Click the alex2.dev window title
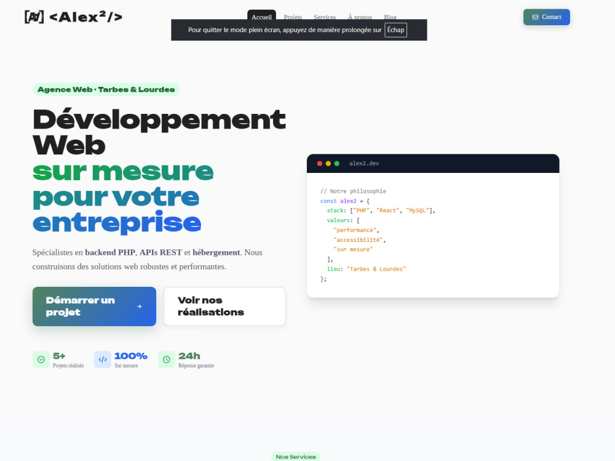The height and width of the screenshot is (461, 615). coord(364,163)
